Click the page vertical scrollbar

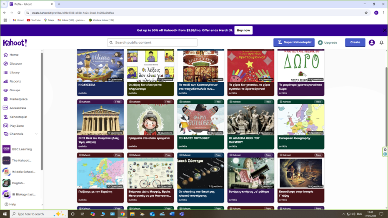[386, 106]
